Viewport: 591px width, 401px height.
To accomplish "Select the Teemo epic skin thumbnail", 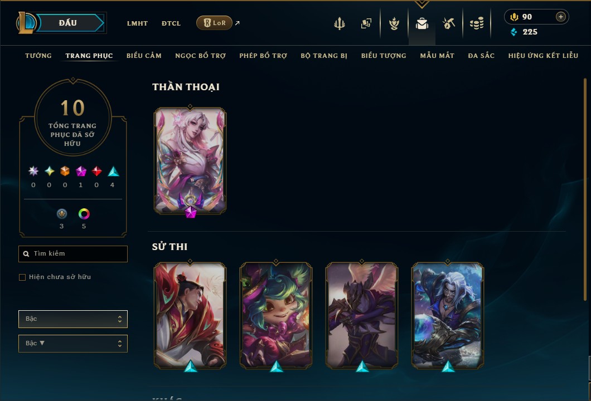I will click(276, 315).
